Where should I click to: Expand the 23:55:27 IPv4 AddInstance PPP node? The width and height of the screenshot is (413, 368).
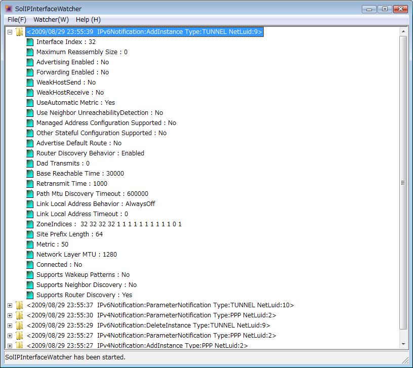(x=10, y=346)
